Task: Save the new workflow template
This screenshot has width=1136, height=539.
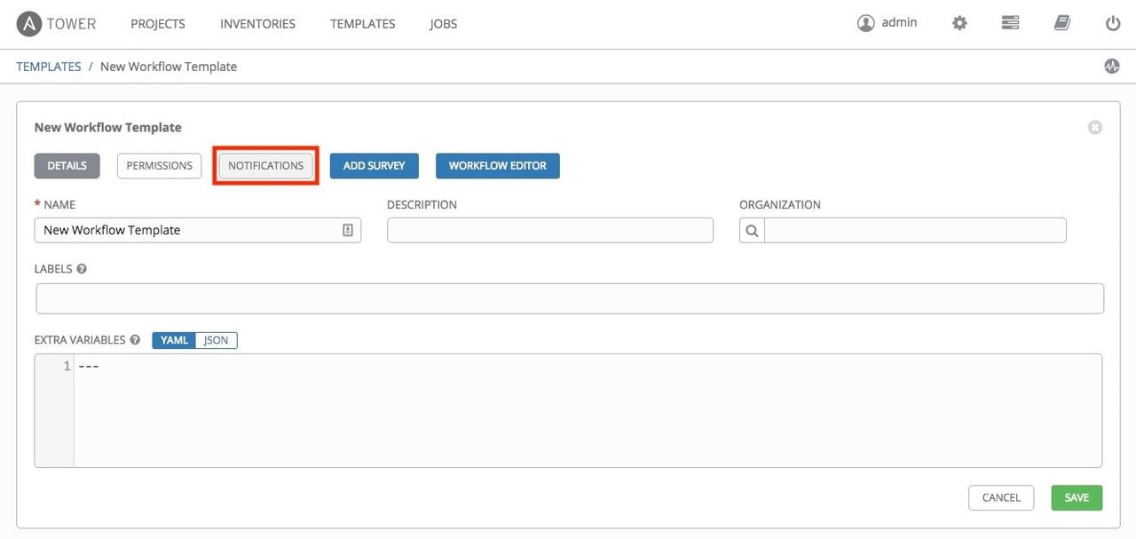Action: (1077, 497)
